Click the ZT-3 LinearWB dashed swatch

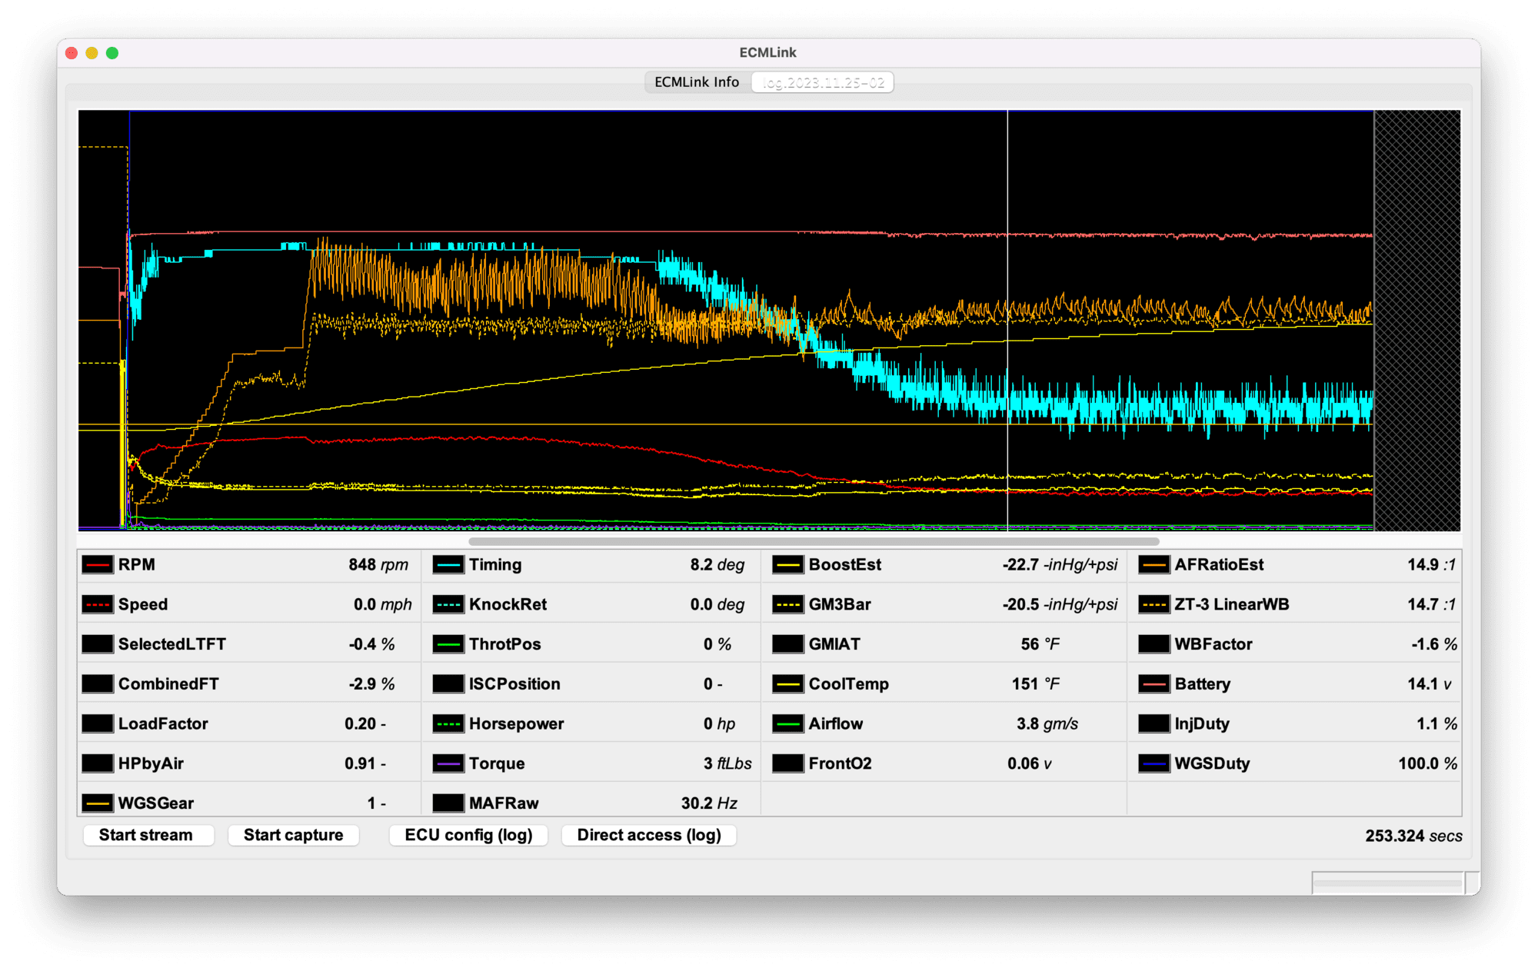click(x=1154, y=605)
